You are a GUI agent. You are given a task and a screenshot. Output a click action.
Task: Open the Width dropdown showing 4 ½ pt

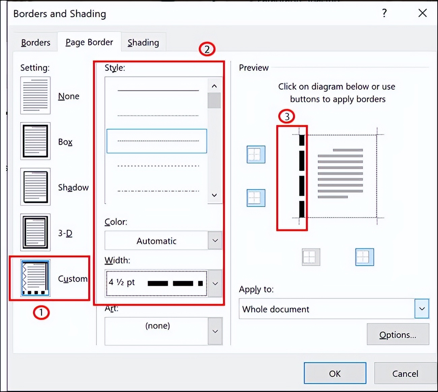pos(215,283)
